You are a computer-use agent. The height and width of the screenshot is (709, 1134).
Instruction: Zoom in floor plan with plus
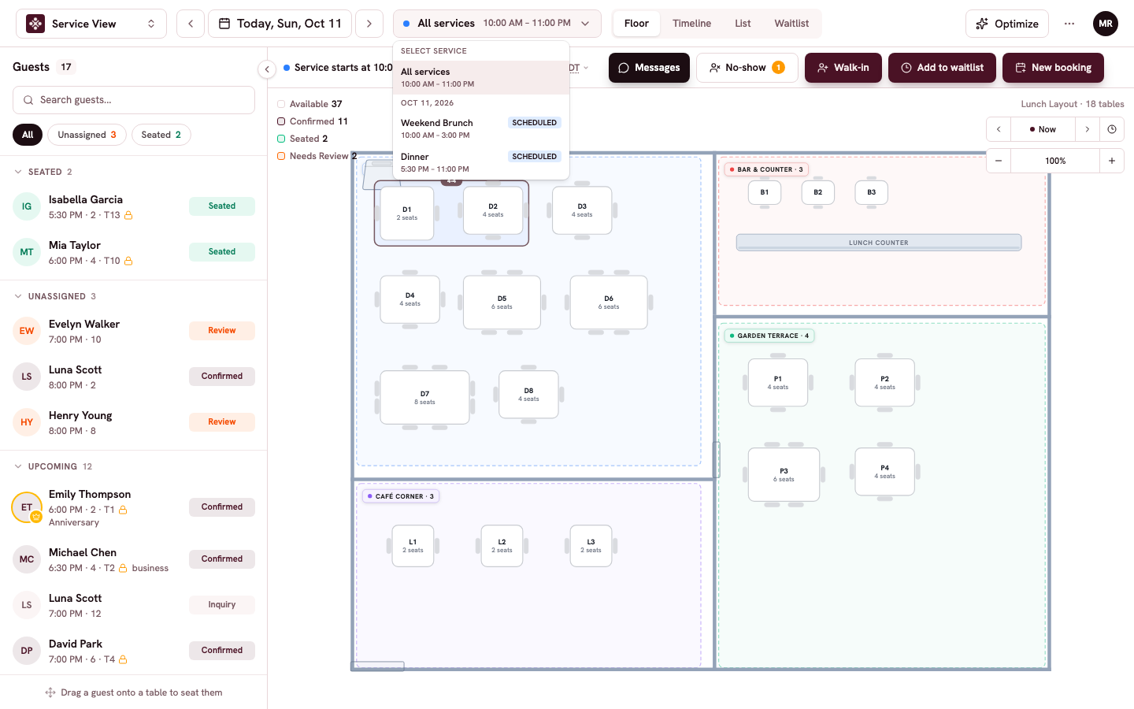(1112, 161)
